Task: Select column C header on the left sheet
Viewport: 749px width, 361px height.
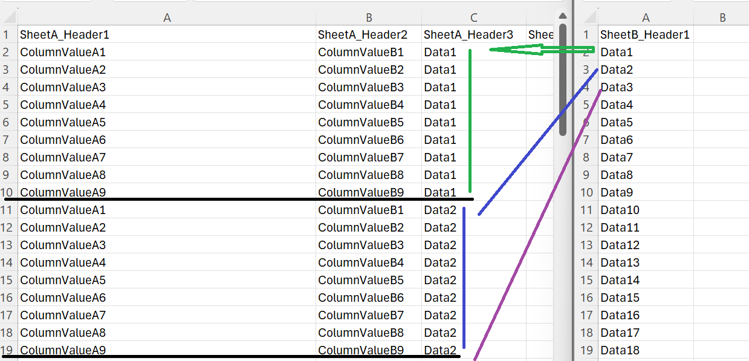Action: (473, 17)
